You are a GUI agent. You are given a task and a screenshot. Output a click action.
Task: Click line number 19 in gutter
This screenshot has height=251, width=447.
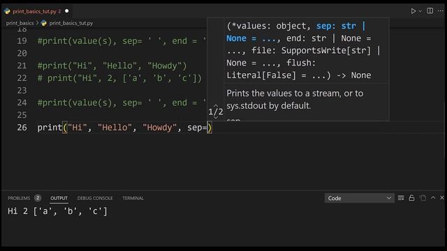pos(22,41)
